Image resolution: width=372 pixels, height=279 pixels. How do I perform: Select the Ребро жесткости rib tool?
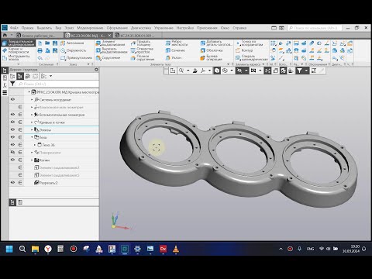pos(177,43)
